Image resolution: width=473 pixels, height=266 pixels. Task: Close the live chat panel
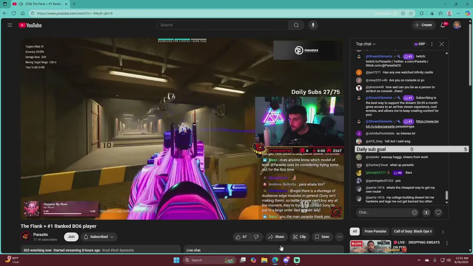pos(442,44)
